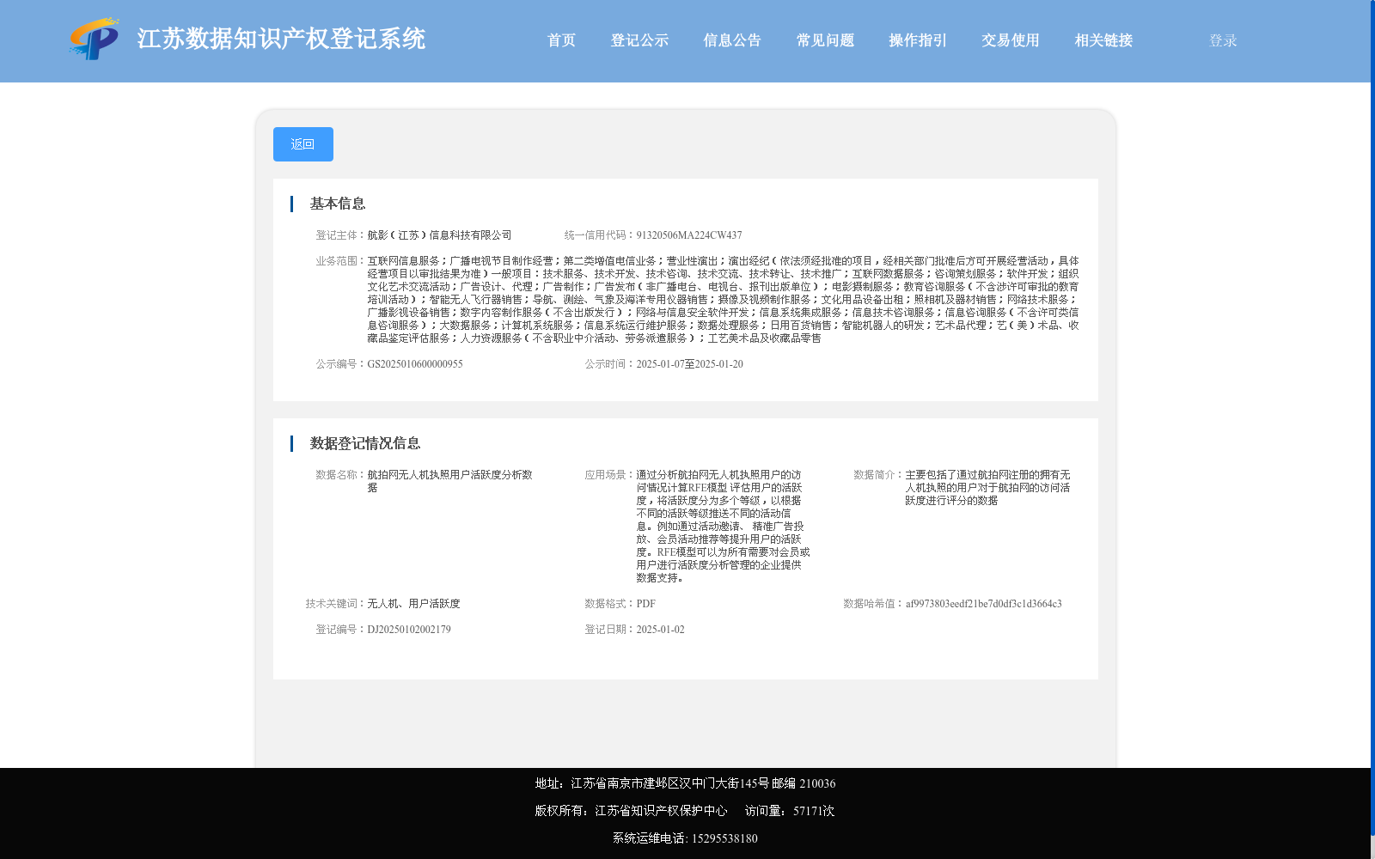Click the 业务范围 description paragraph

tap(723, 300)
